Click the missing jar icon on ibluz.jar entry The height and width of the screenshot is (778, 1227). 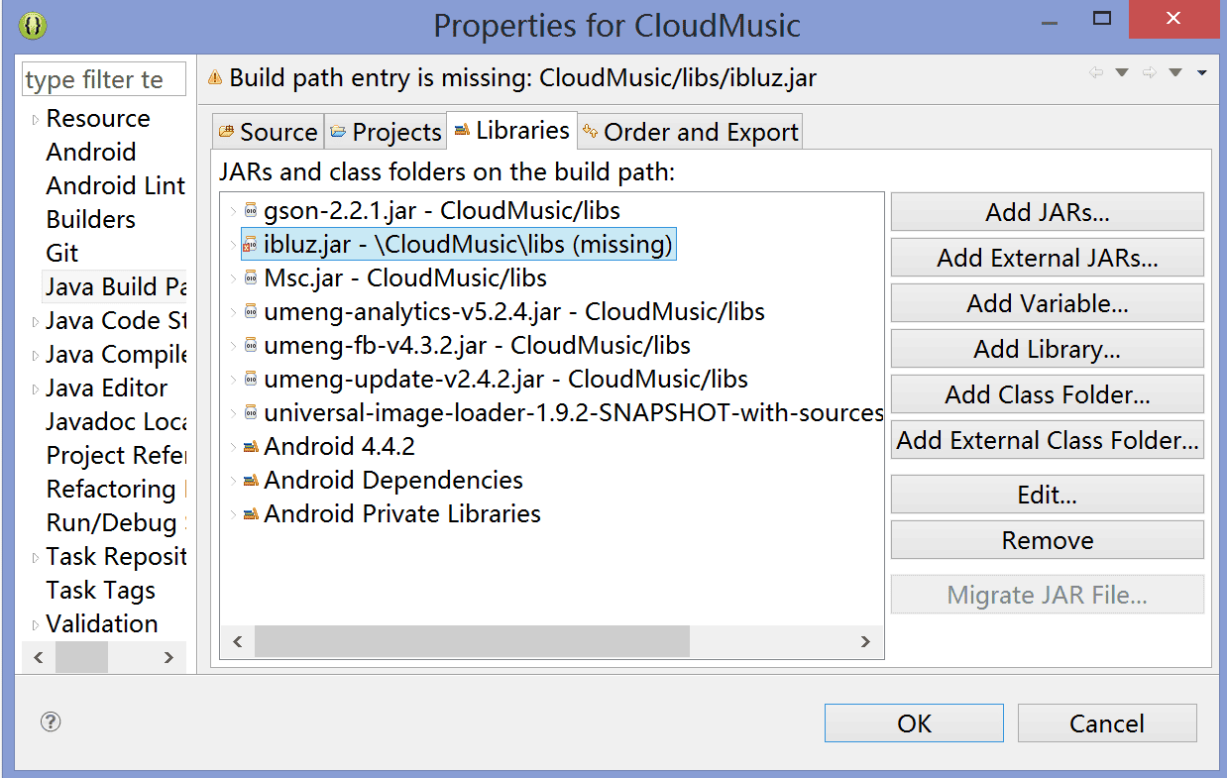(x=252, y=244)
